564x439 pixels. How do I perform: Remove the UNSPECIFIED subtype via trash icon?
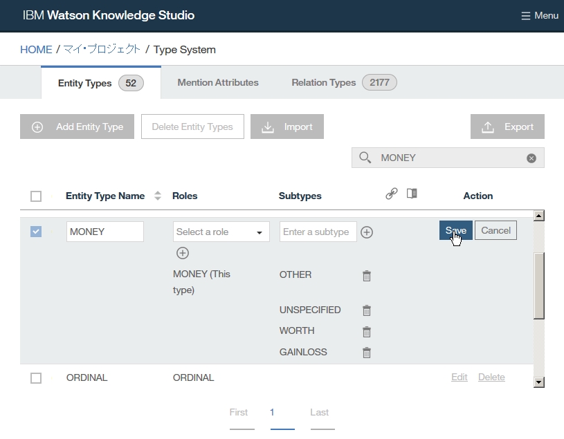point(367,310)
